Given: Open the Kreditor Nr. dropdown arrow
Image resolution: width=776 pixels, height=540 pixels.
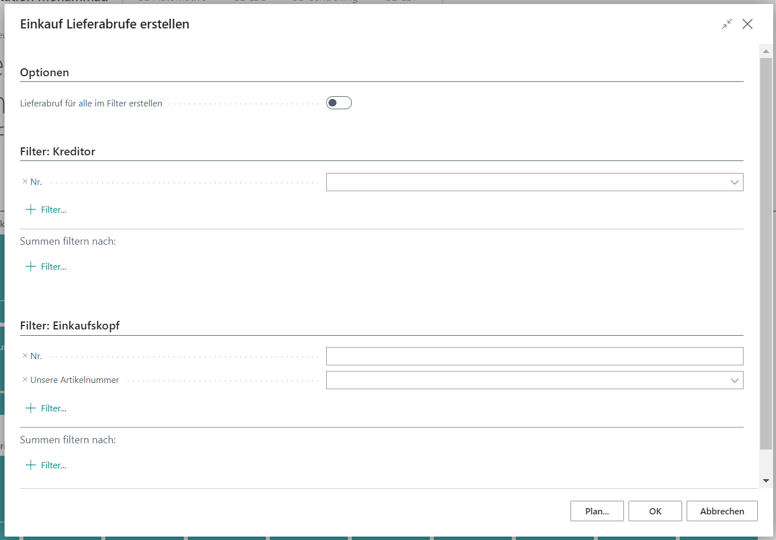Looking at the screenshot, I should point(734,182).
